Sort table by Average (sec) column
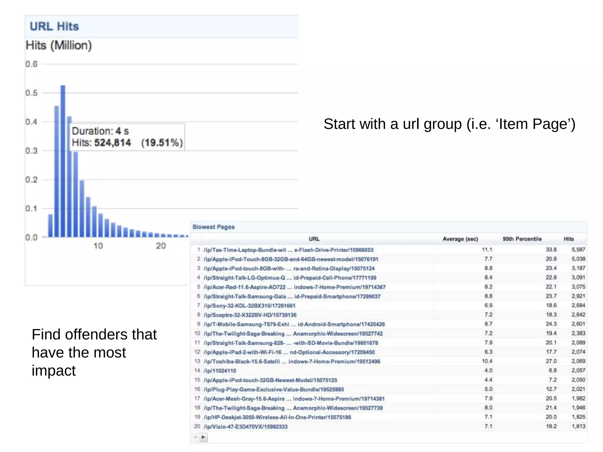 (x=460, y=239)
